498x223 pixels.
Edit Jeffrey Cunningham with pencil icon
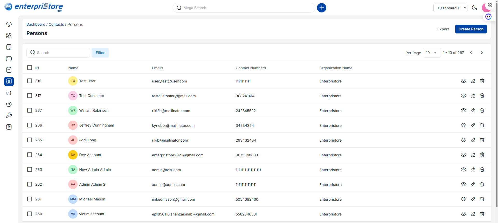[473, 125]
